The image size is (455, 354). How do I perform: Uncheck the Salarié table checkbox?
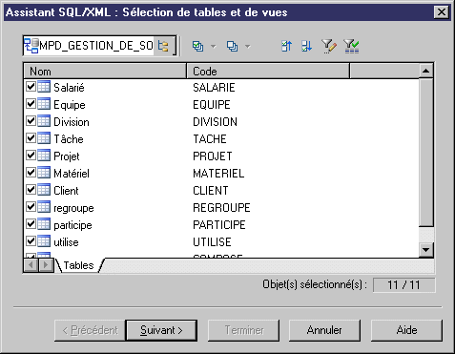point(31,87)
